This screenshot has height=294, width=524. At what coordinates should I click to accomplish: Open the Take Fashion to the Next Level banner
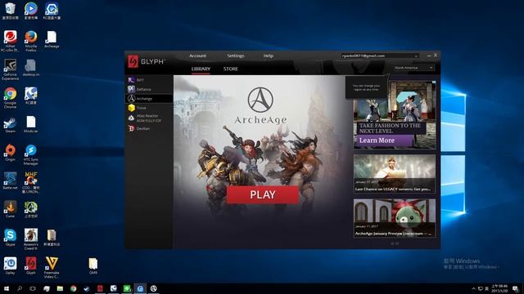point(395,115)
